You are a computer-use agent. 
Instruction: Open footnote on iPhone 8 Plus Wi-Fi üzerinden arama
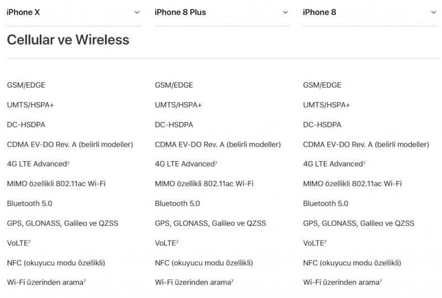(233, 281)
